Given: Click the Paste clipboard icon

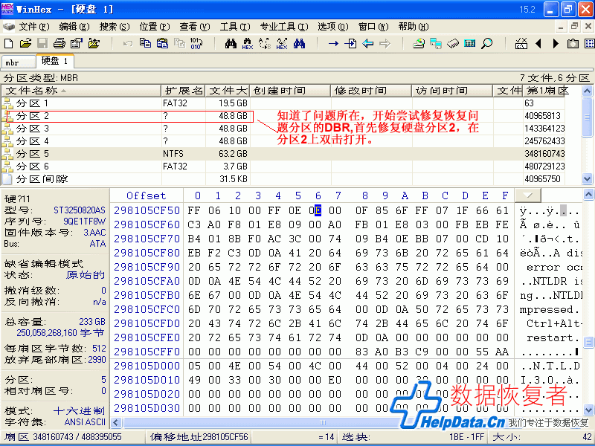Looking at the screenshot, I should [x=162, y=43].
